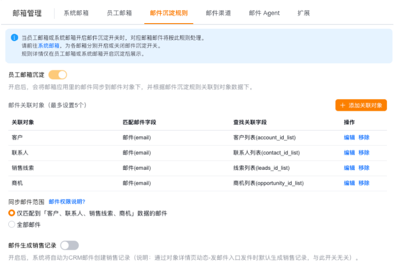This screenshot has width=394, height=267.
Task: Switch to the 系统邮箱 tab
Action: [x=76, y=13]
